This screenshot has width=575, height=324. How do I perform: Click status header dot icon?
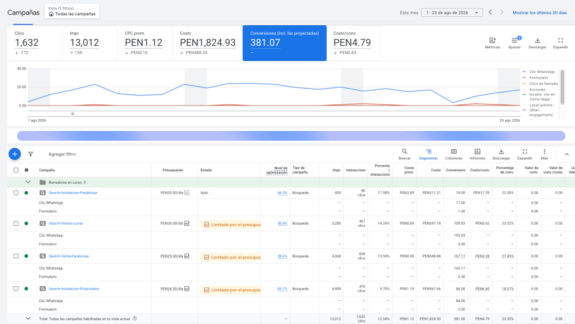[x=26, y=170]
